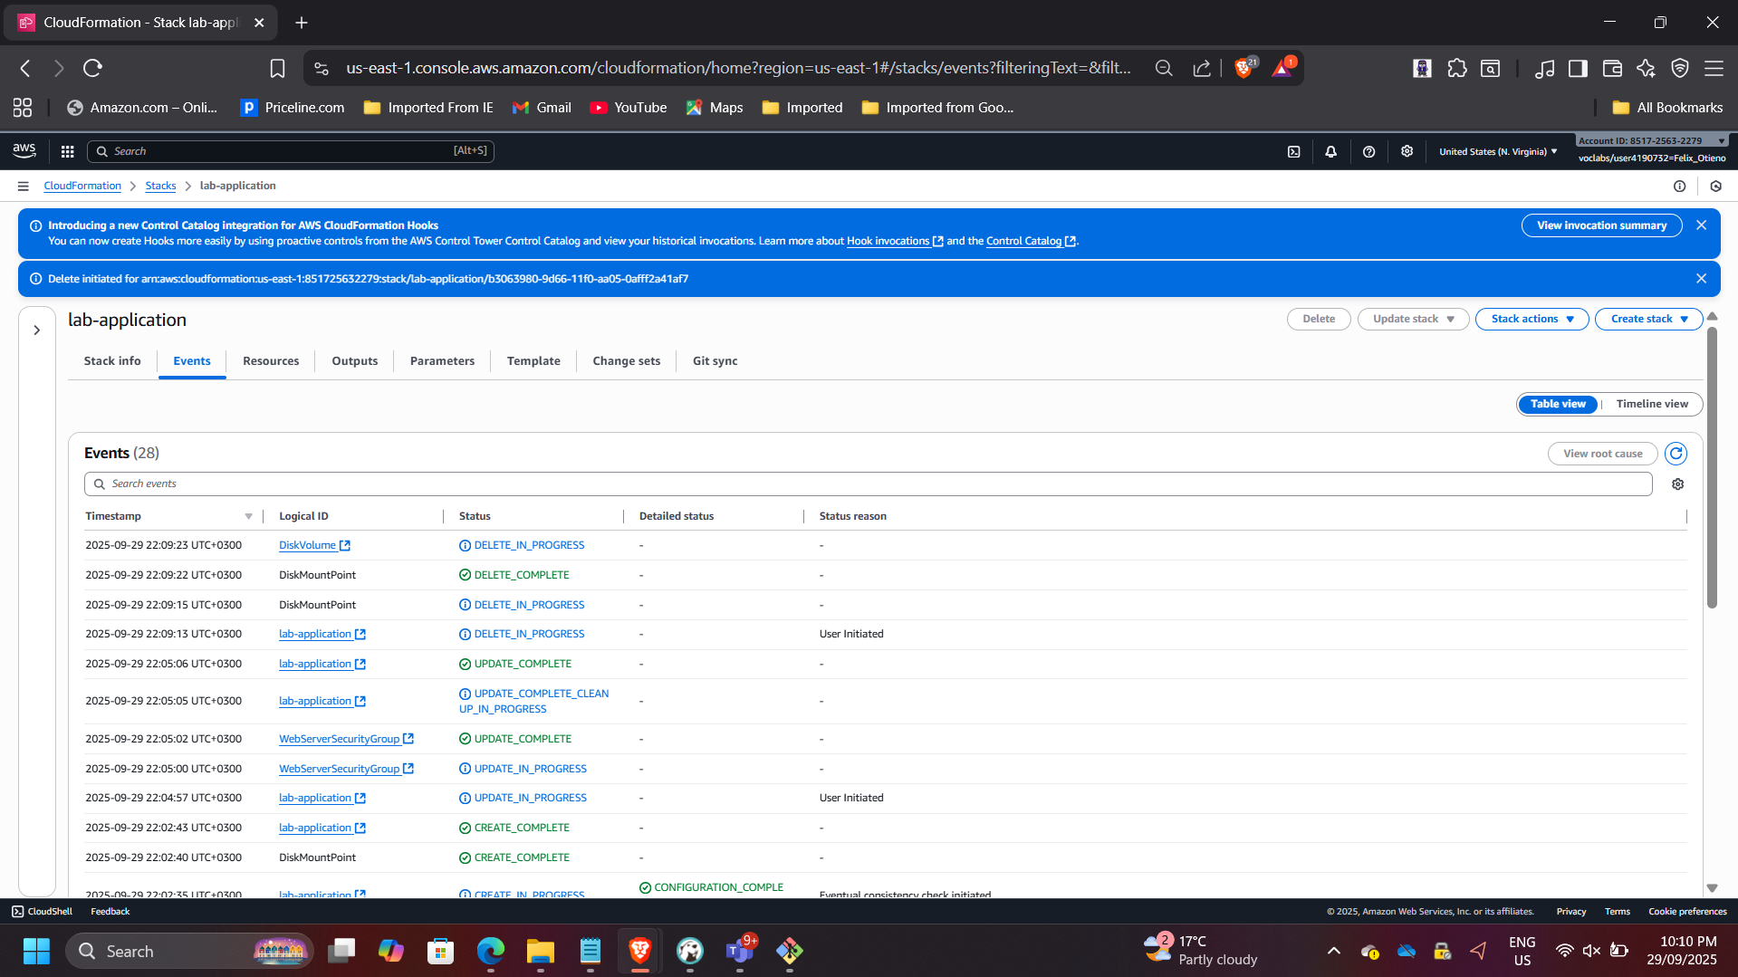Refresh the stack events list

(1676, 454)
